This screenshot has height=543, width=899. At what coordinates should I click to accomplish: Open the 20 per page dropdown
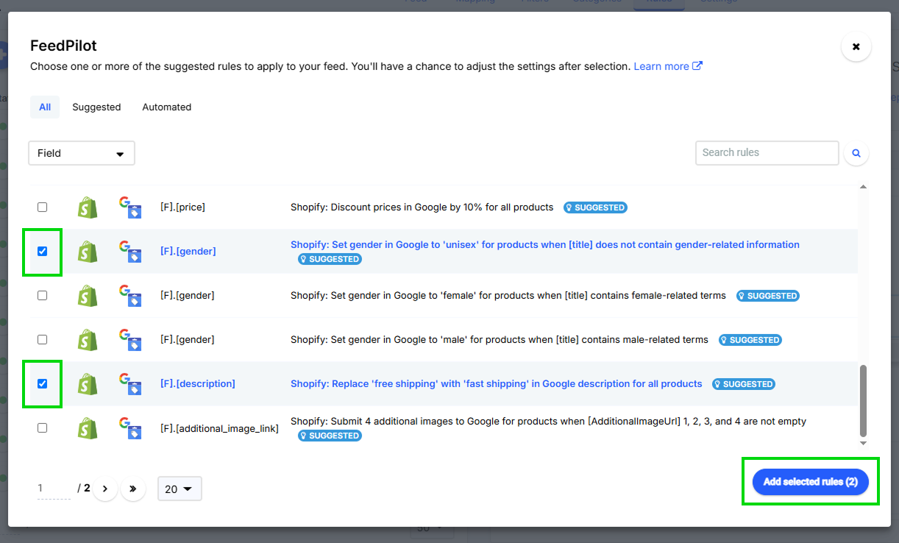[x=179, y=489]
